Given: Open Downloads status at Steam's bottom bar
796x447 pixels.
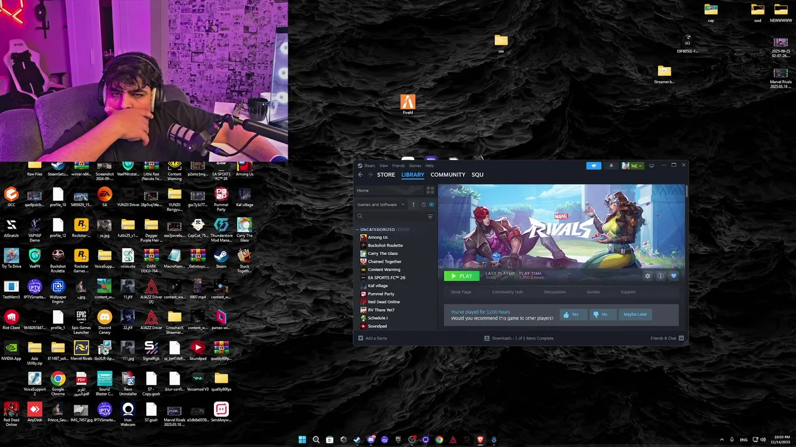Looking at the screenshot, I should coord(519,338).
